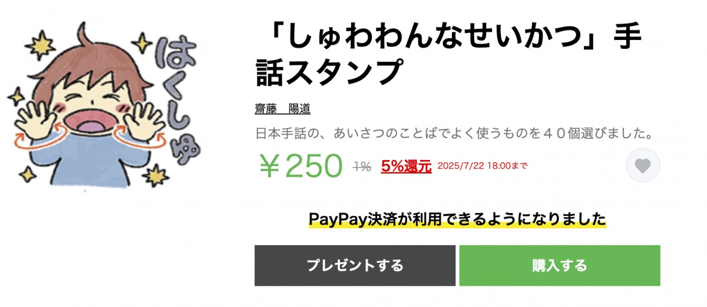Click the プレゼントする gift button
Image resolution: width=707 pixels, height=307 pixels.
(x=355, y=265)
